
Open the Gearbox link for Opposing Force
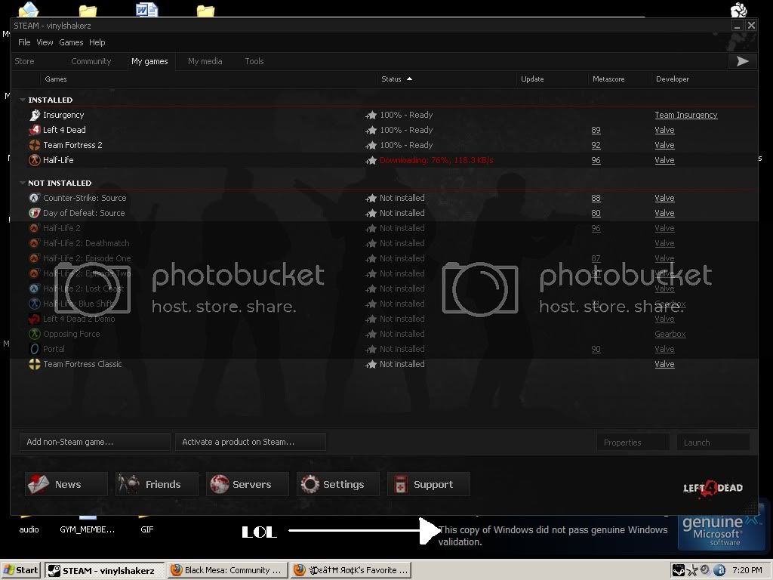[x=670, y=334]
